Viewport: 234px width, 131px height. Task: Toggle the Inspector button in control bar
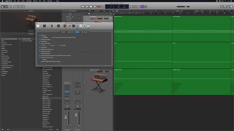6,7
